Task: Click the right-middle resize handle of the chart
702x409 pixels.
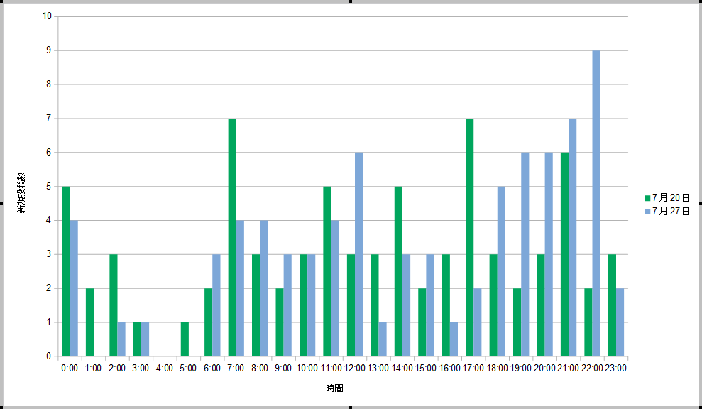Action: (x=699, y=204)
